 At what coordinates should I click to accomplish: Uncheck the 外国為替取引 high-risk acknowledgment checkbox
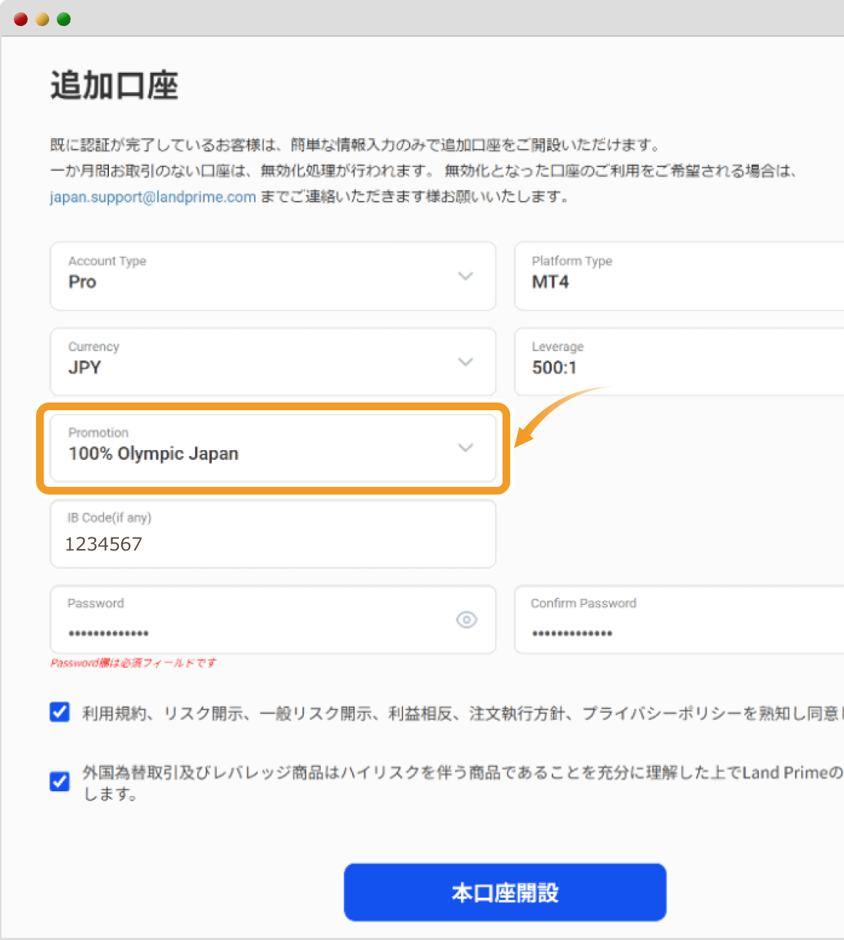60,781
